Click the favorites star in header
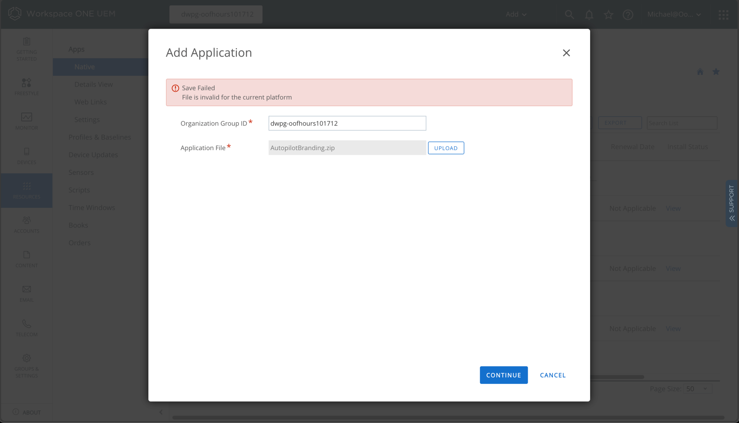This screenshot has width=739, height=423. 608,15
